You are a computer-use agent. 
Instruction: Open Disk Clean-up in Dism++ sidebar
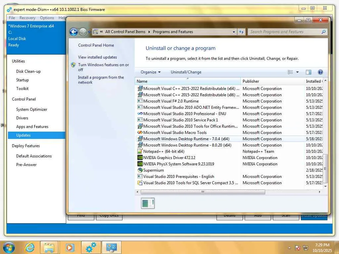pyautogui.click(x=28, y=71)
